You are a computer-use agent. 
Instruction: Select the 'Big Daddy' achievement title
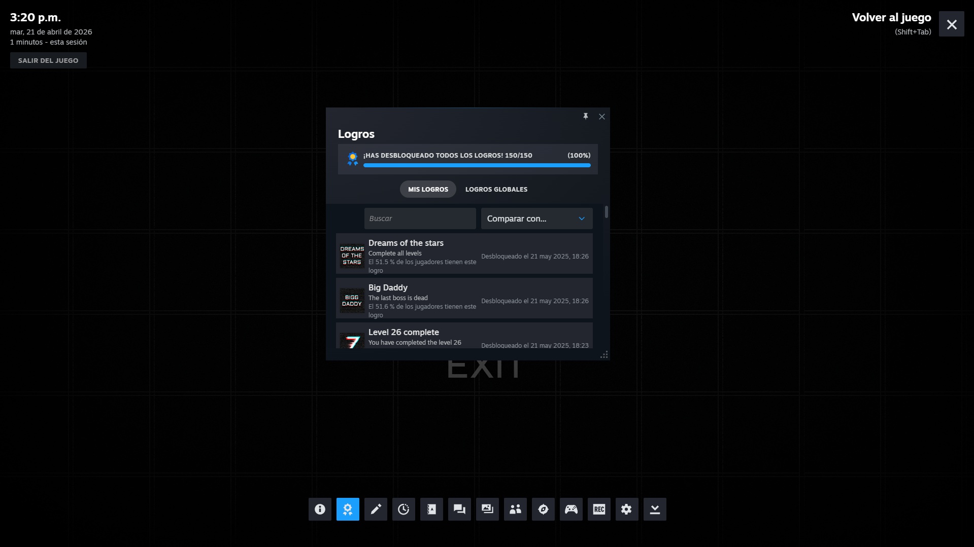tap(388, 287)
